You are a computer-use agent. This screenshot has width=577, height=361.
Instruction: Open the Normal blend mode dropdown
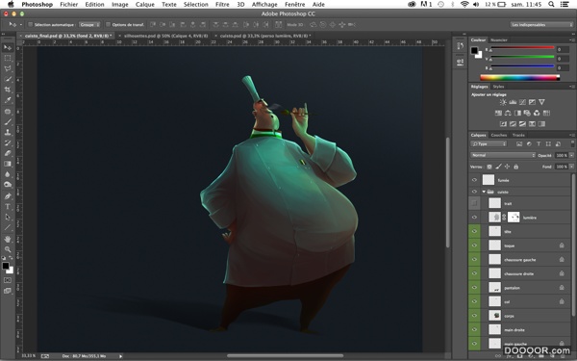pyautogui.click(x=503, y=155)
